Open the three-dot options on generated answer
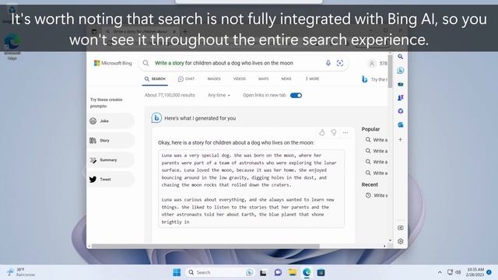This screenshot has height=280, width=498. pos(345,133)
